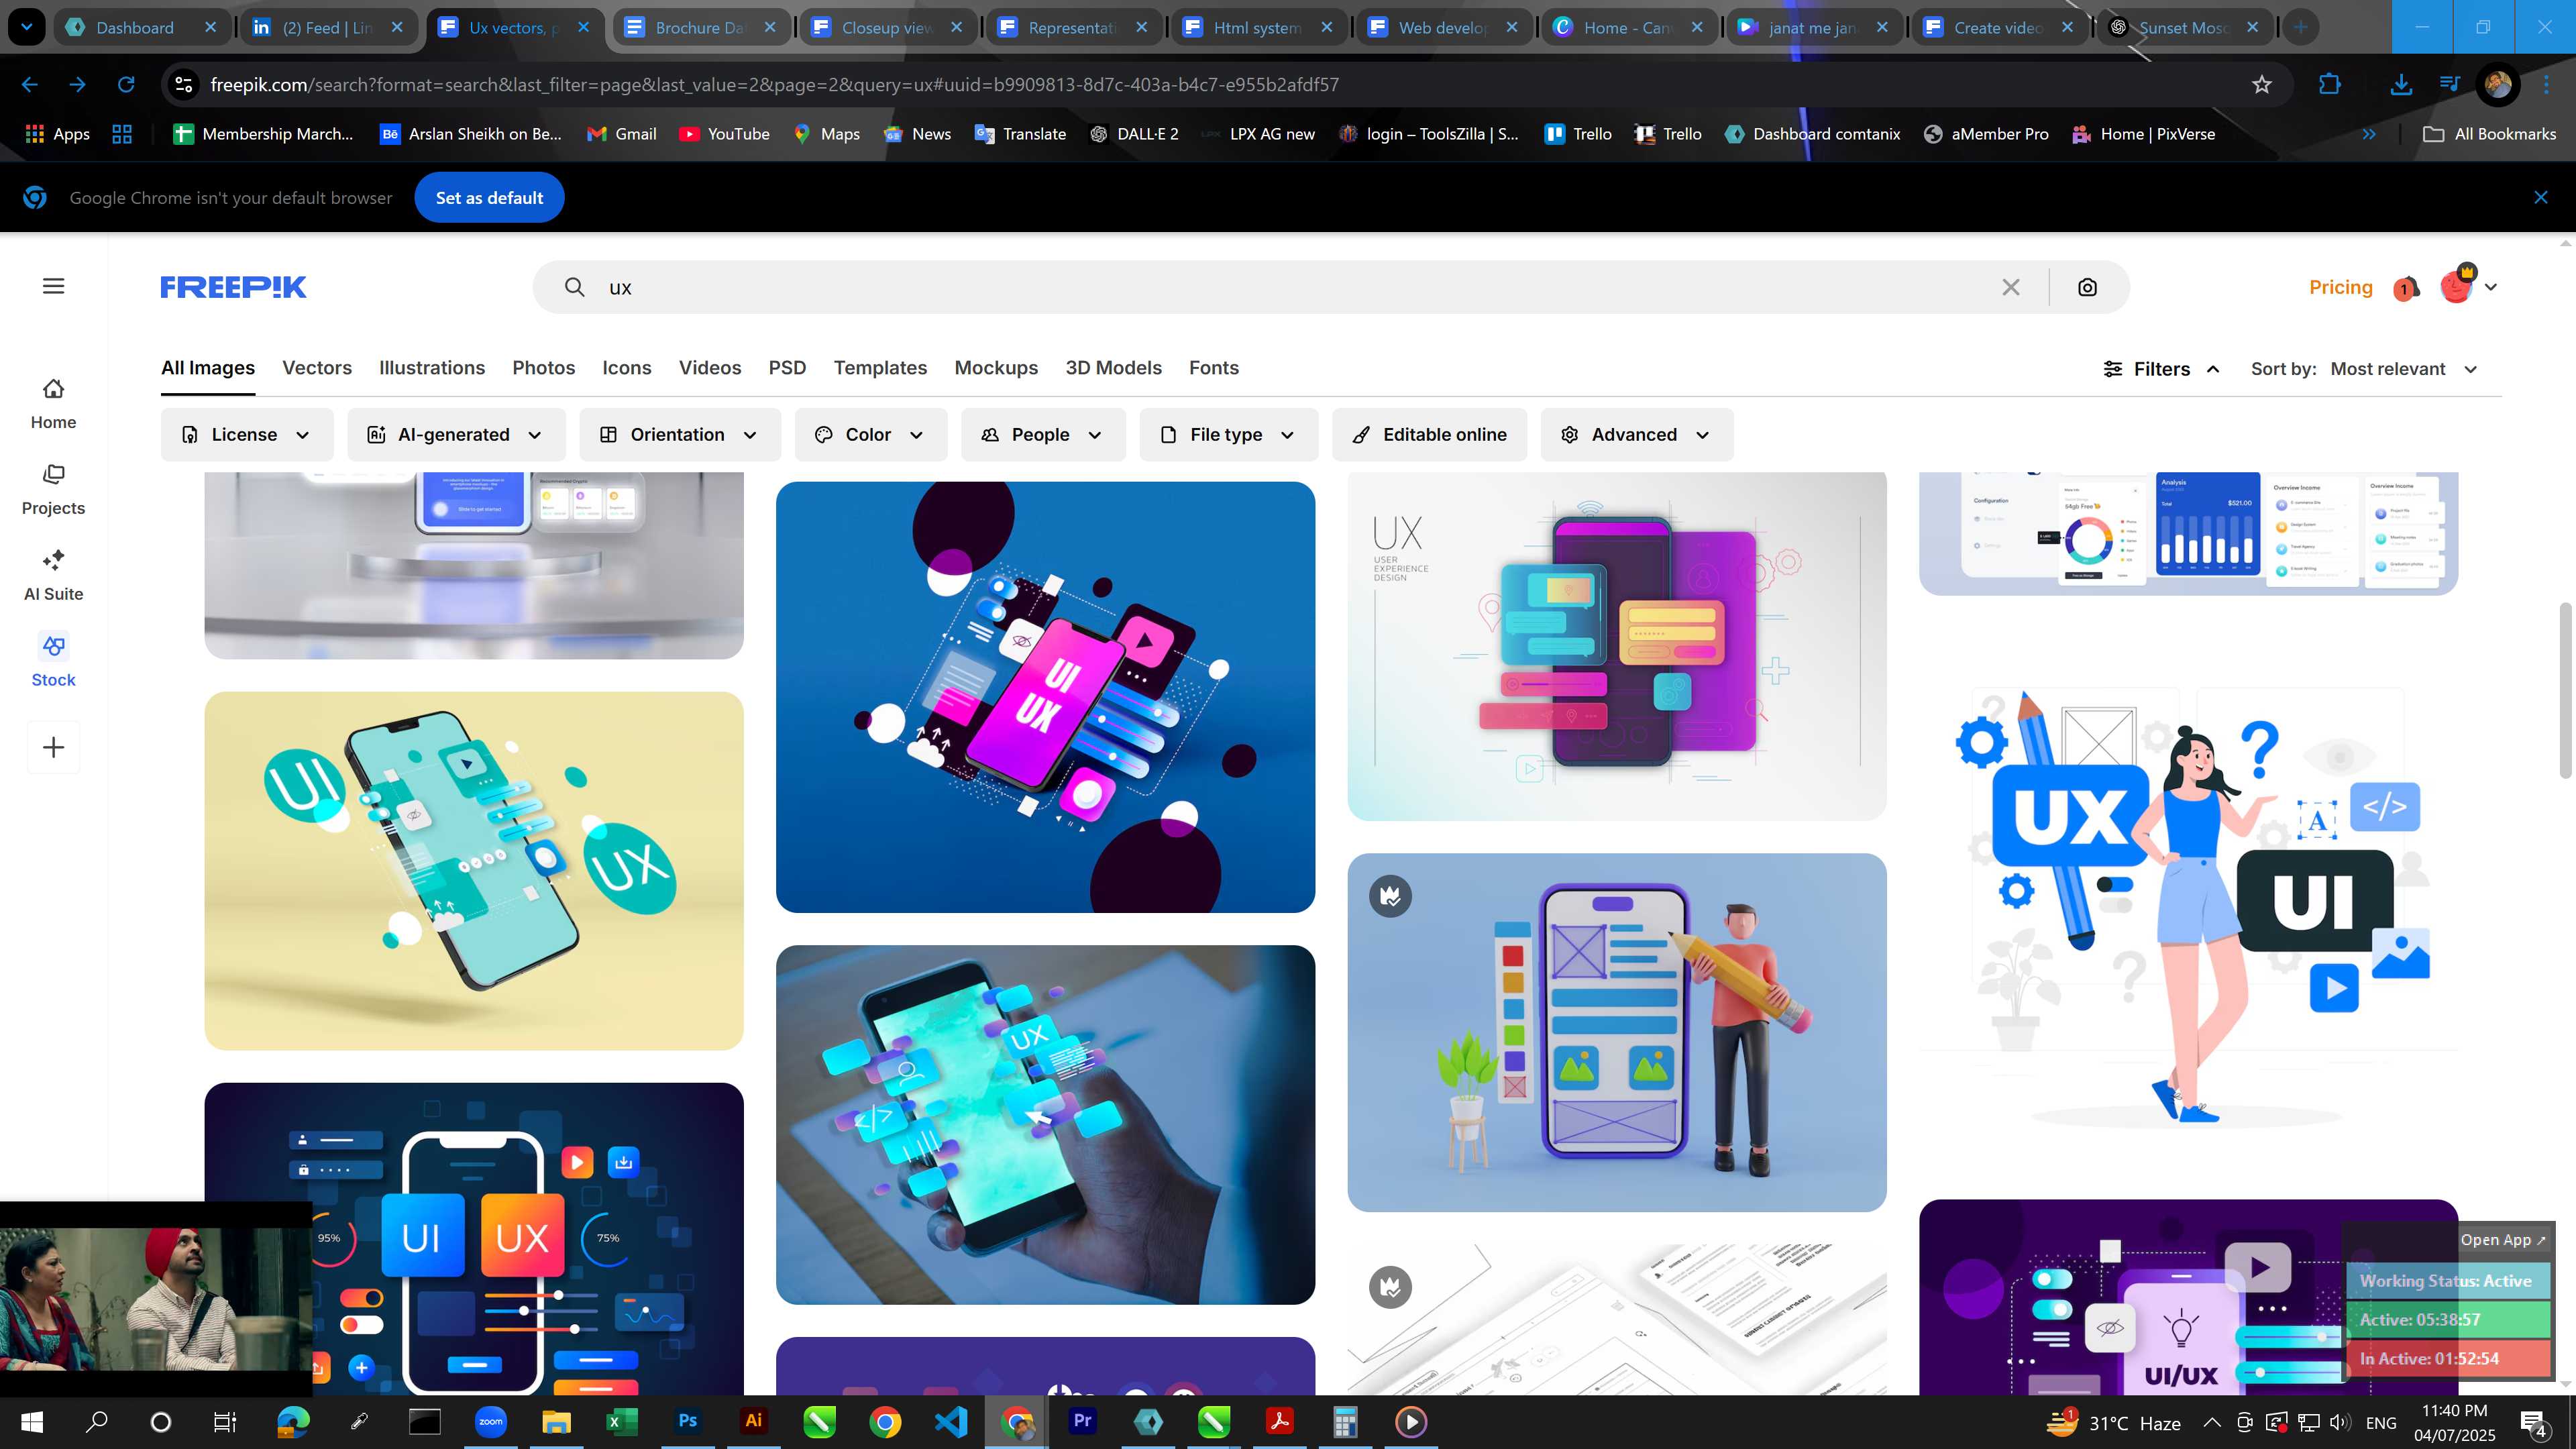
Task: Switch to the Illustrations tab
Action: (432, 368)
